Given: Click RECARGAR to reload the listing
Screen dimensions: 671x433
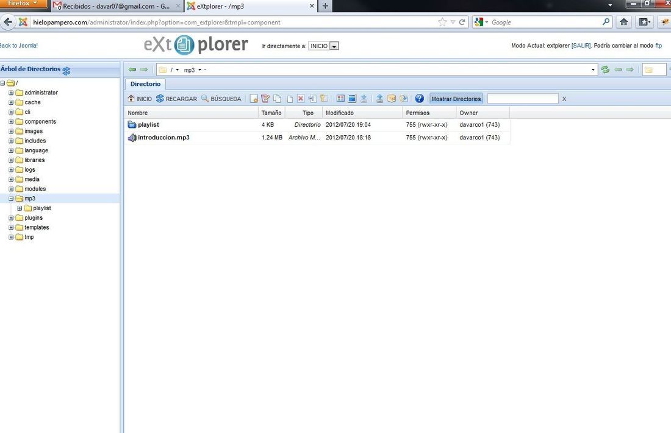Looking at the screenshot, I should (176, 99).
